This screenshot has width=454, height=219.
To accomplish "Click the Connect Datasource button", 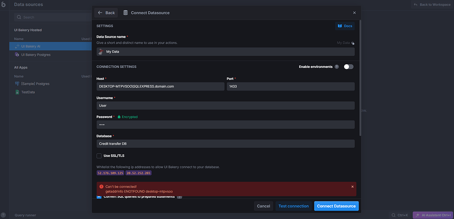I will 336,206.
